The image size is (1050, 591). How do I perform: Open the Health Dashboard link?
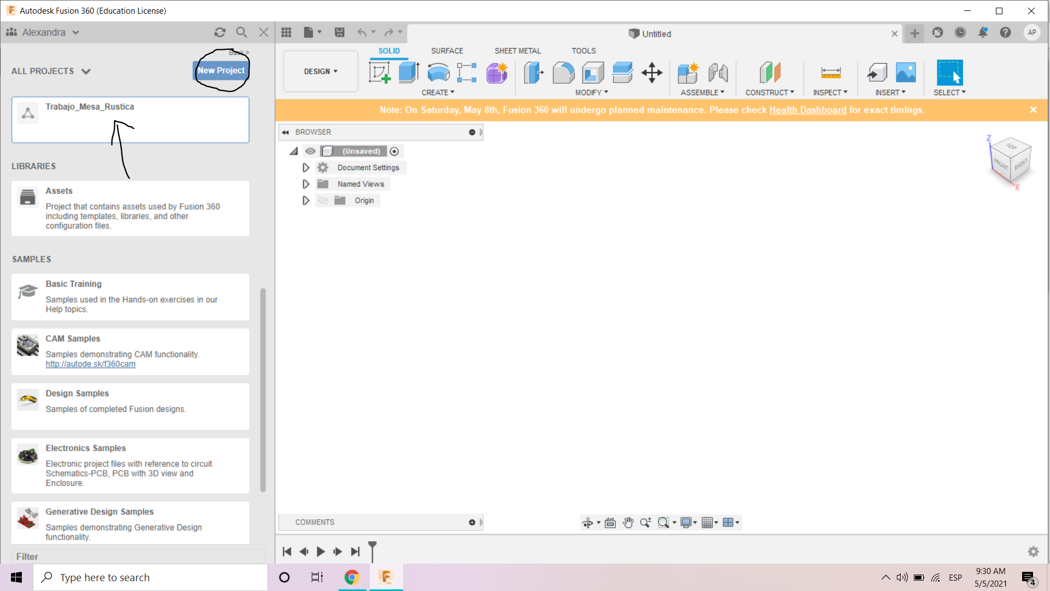pos(808,110)
